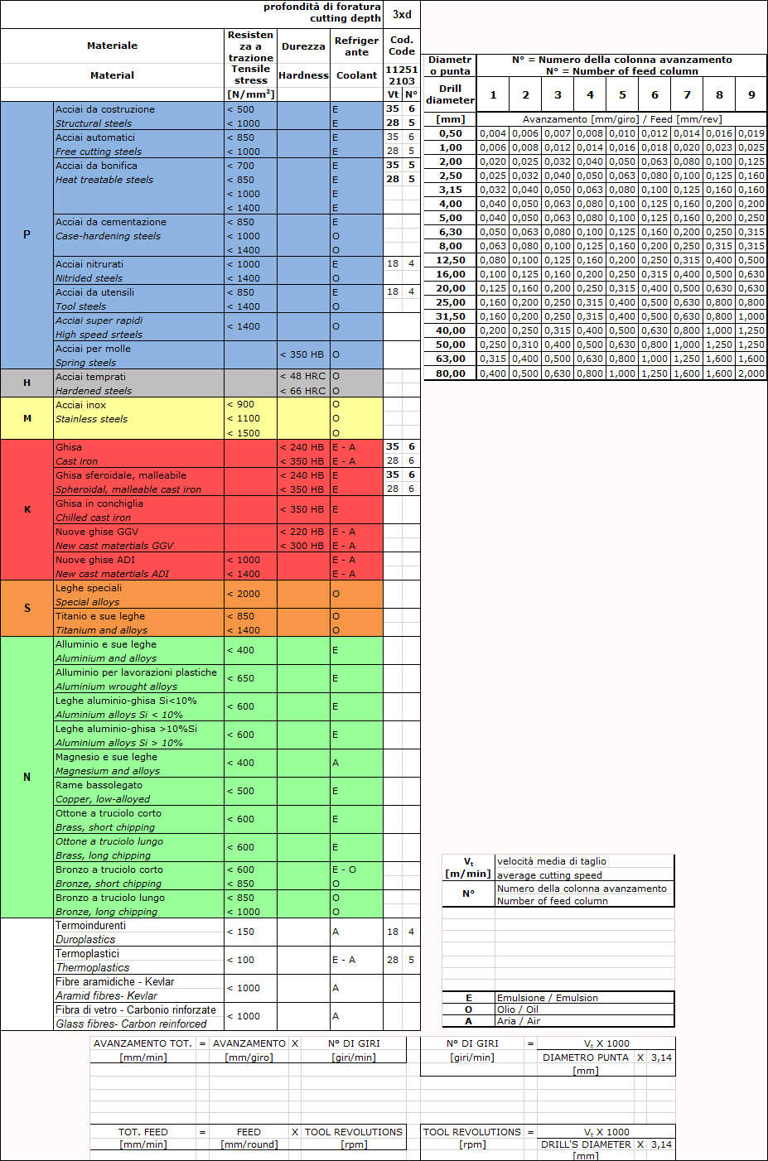This screenshot has height=1161, width=768.
Task: Click the 'Durezza' column header
Action: click(x=303, y=46)
